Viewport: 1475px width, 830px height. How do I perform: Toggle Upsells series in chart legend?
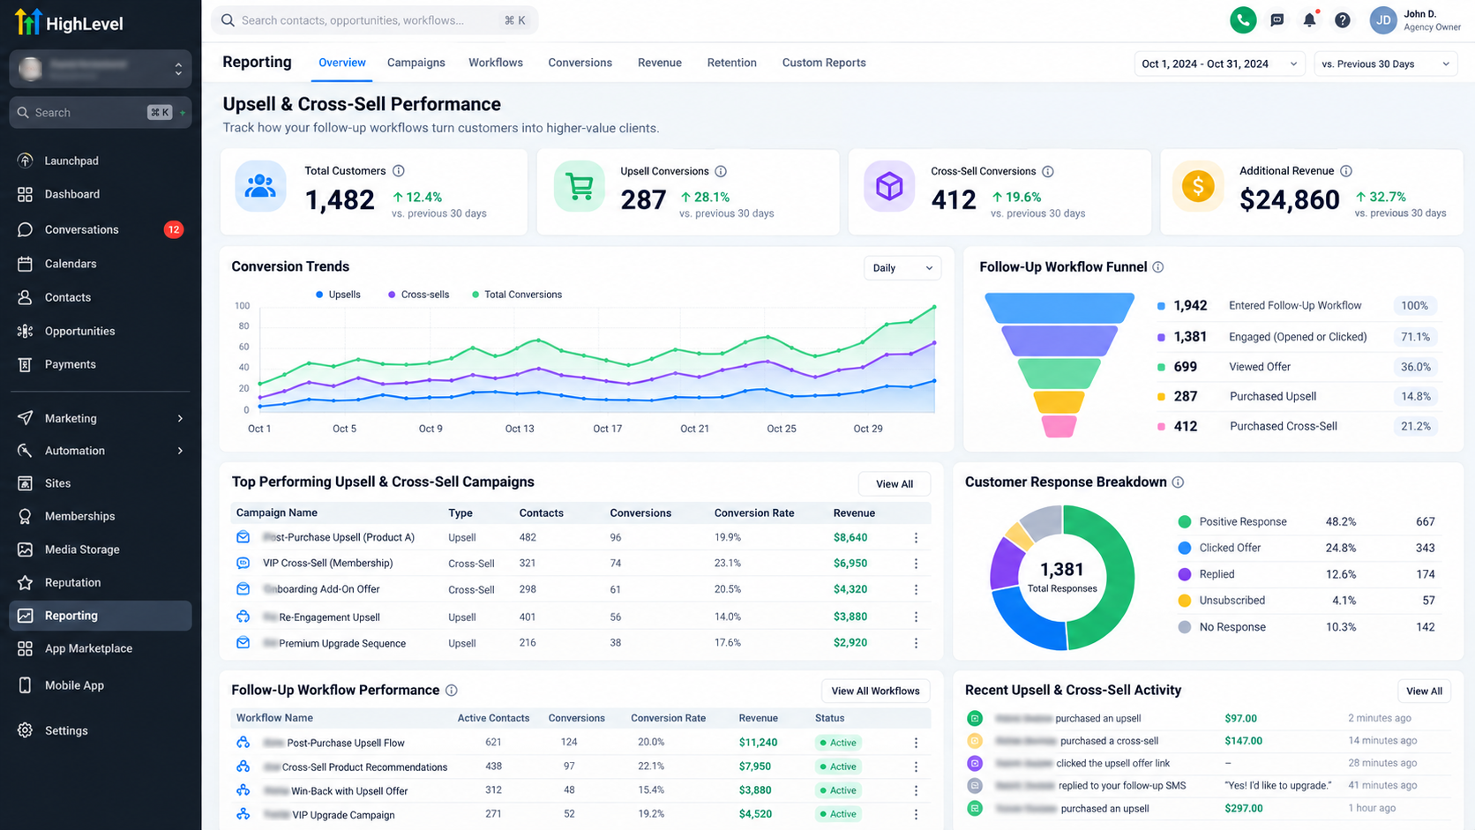pos(338,295)
